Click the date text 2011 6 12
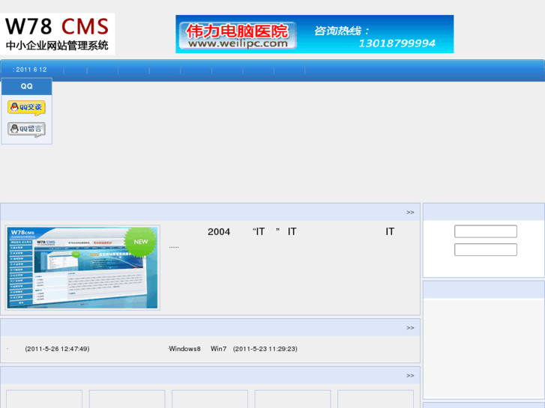Image resolution: width=545 pixels, height=408 pixels. [30, 70]
